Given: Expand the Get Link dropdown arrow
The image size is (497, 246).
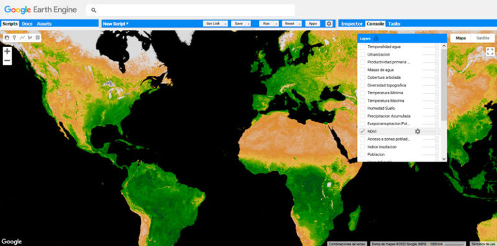Looking at the screenshot, I should [225, 24].
